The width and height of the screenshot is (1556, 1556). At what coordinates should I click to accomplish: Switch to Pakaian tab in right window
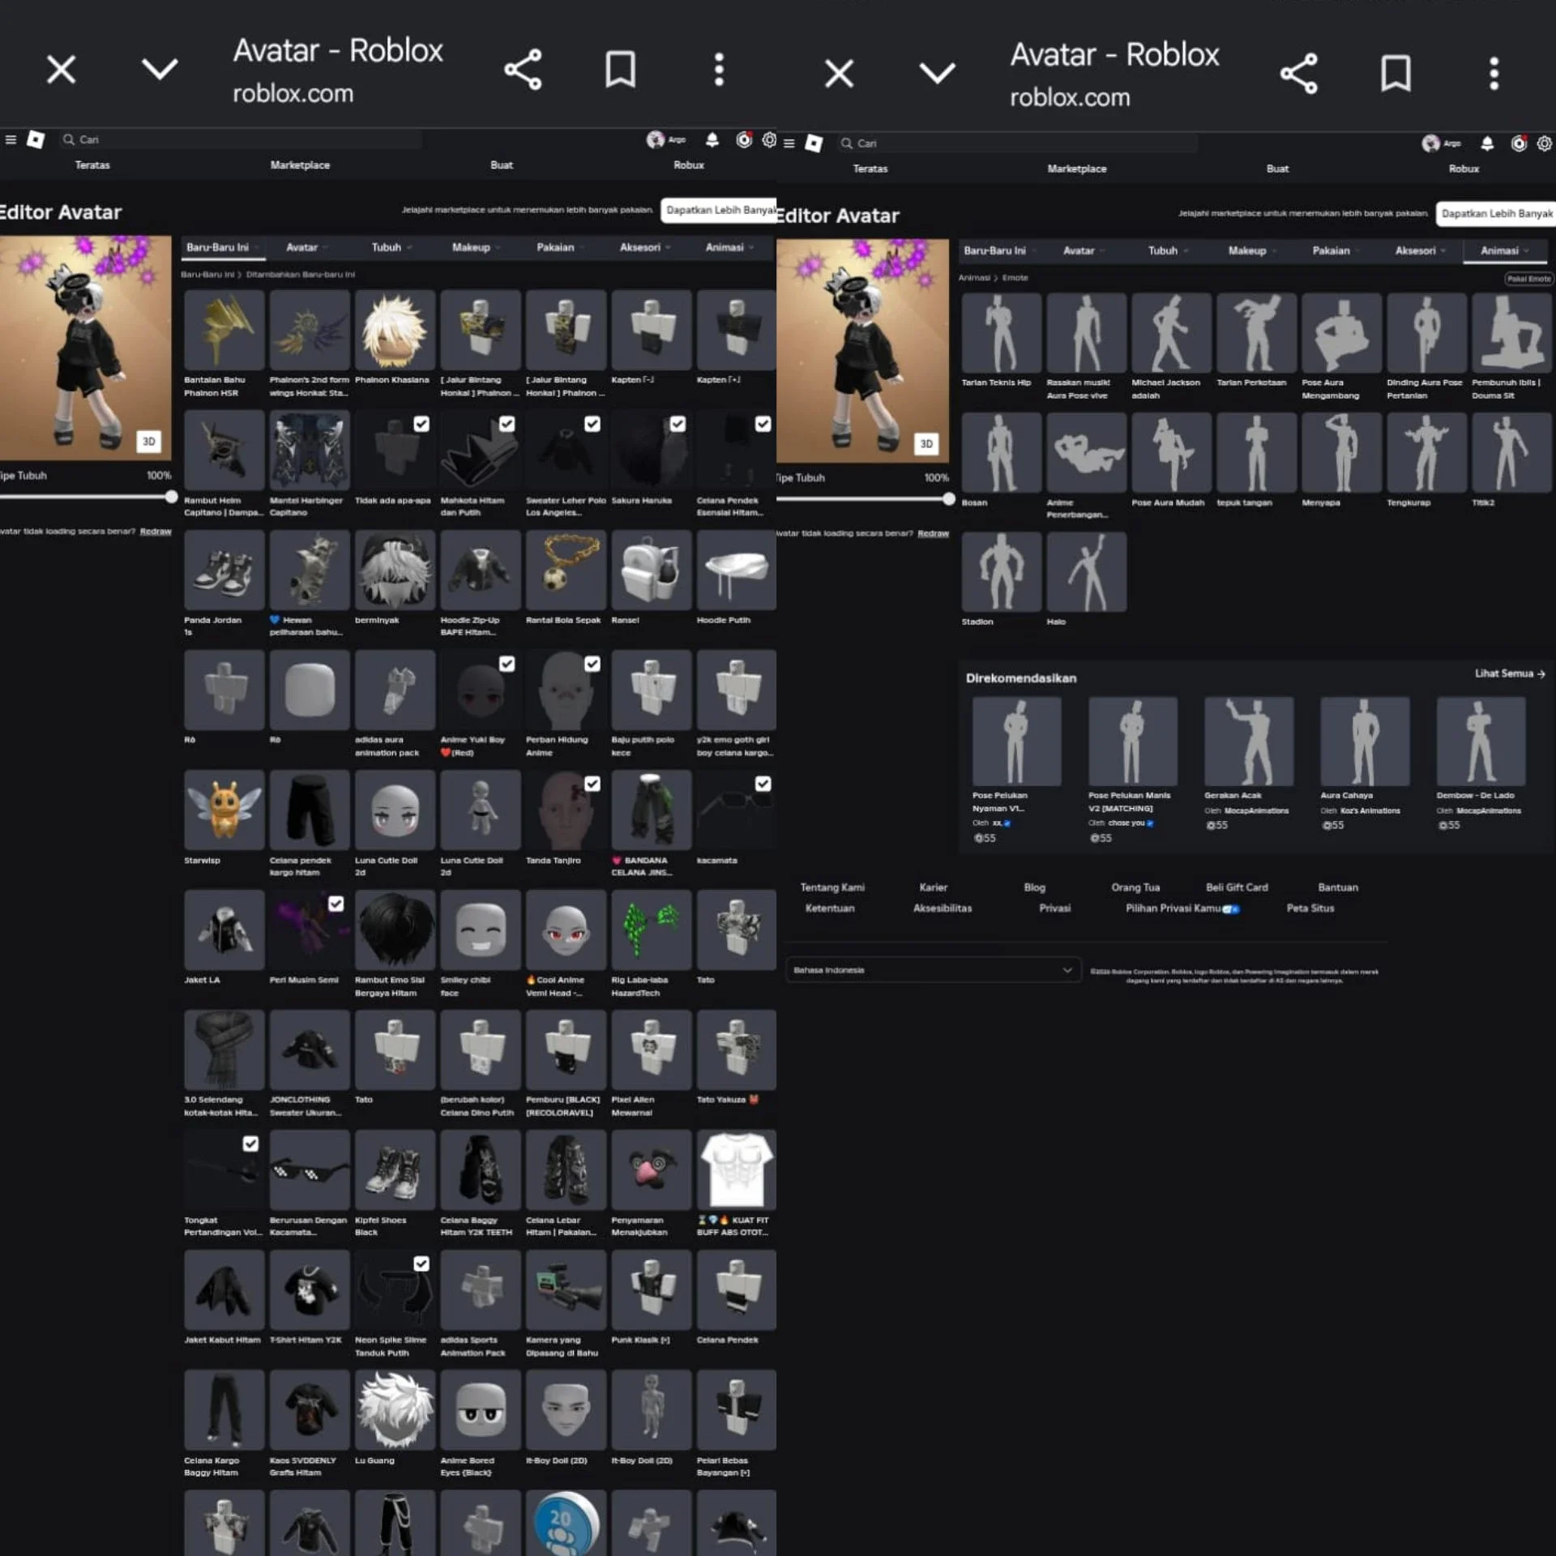point(1336,251)
